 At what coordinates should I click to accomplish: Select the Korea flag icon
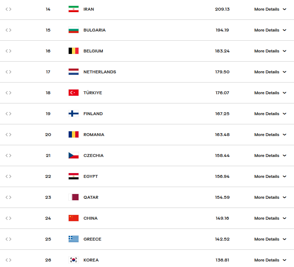click(x=73, y=260)
